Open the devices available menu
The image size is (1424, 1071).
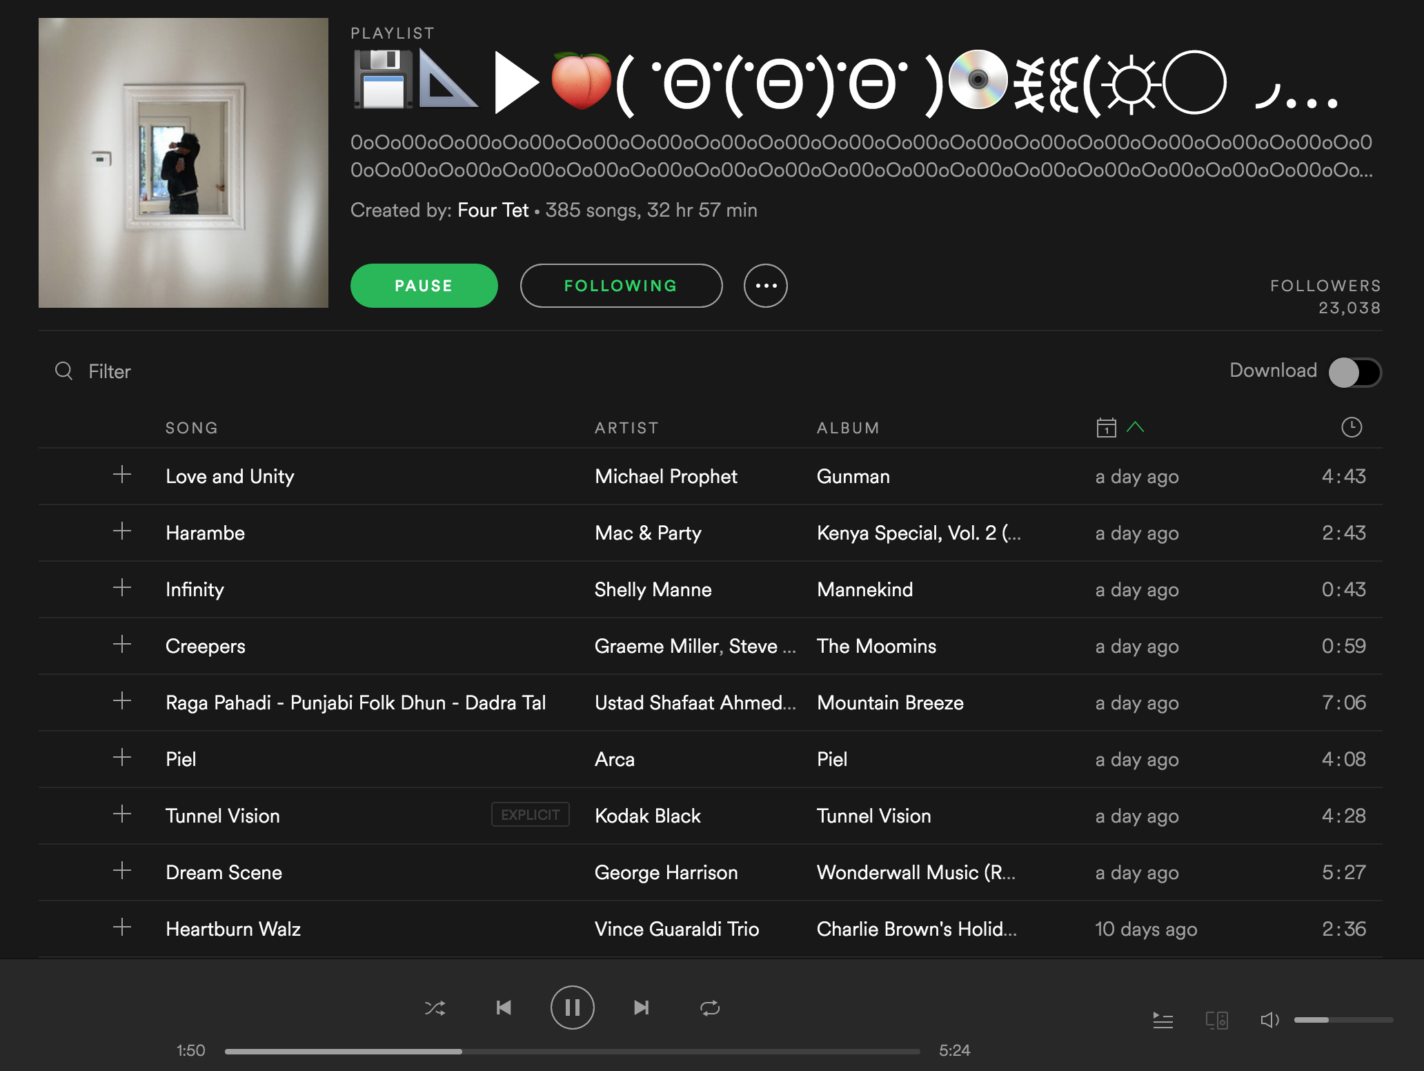pyautogui.click(x=1217, y=1020)
